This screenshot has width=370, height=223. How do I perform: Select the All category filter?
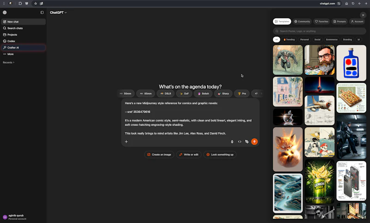tap(277, 40)
